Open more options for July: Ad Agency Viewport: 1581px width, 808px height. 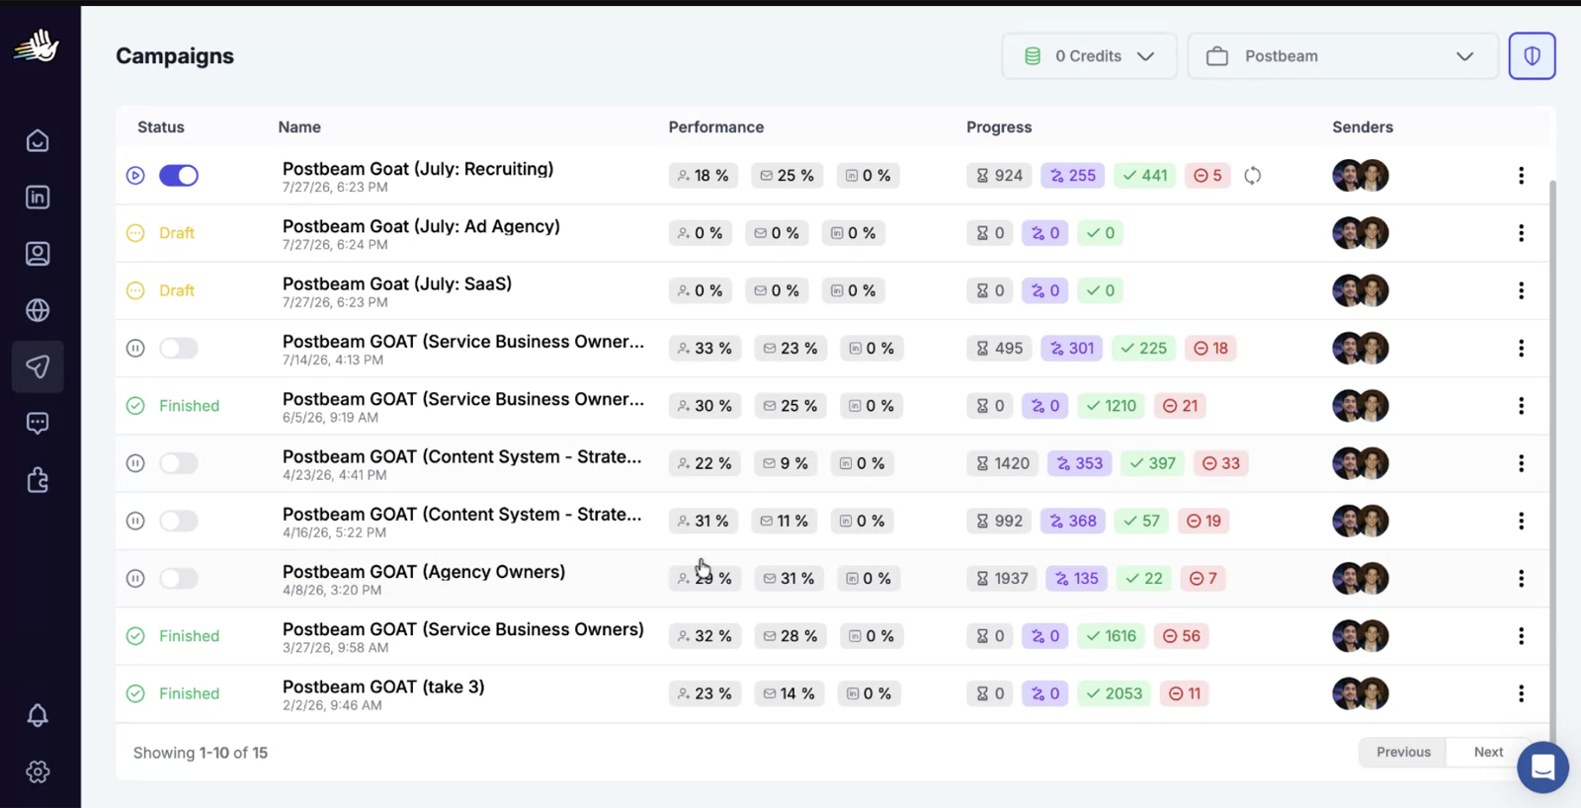(1521, 233)
